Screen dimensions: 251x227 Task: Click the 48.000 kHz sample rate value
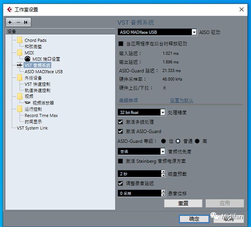(172, 79)
